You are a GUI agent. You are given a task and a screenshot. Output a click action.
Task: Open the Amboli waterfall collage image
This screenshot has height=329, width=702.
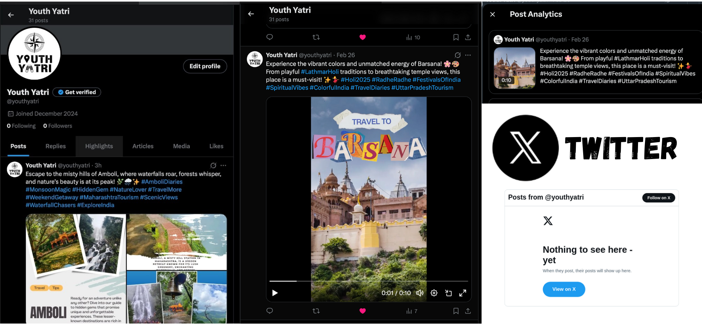(76, 269)
